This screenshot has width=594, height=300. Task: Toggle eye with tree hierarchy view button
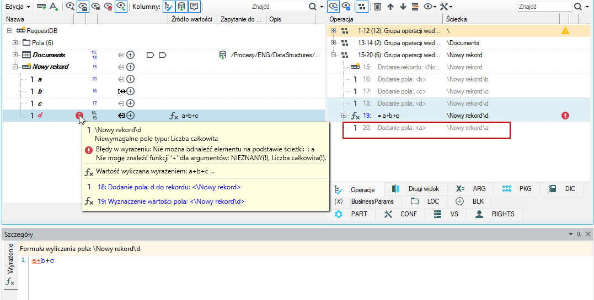pos(333,7)
